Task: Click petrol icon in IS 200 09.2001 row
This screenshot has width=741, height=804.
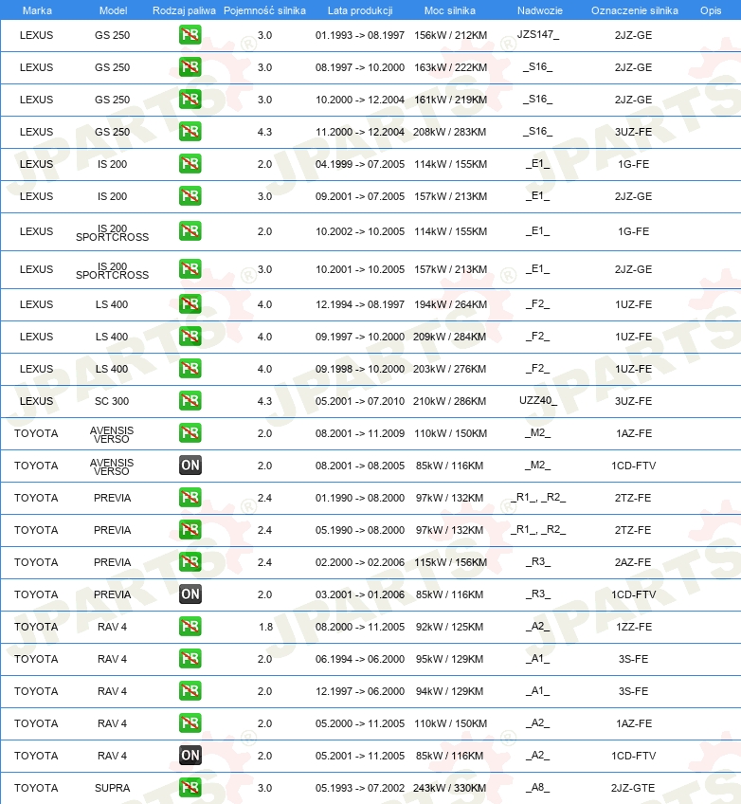Action: coord(190,196)
